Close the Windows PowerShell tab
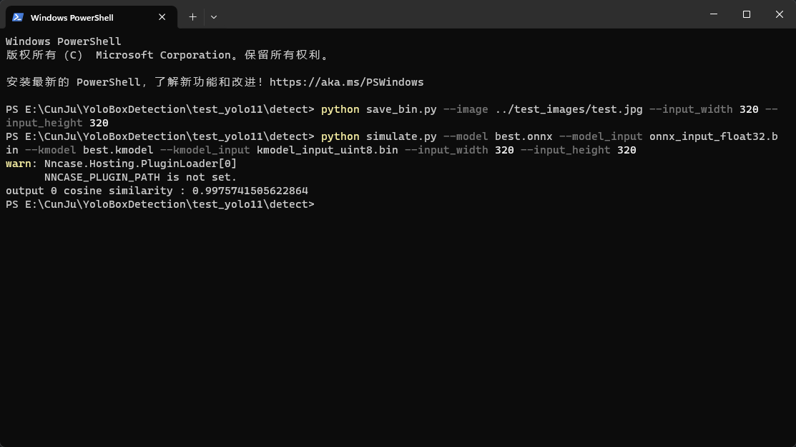This screenshot has width=796, height=447. [162, 17]
